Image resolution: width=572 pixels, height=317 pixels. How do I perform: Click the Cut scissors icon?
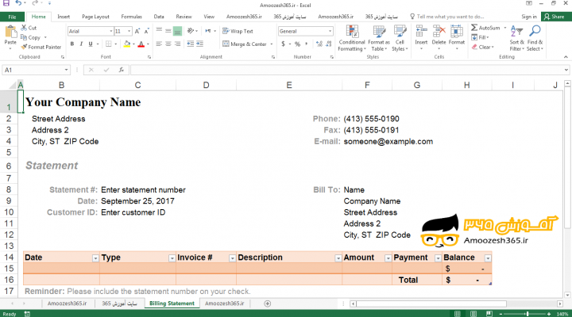point(24,28)
